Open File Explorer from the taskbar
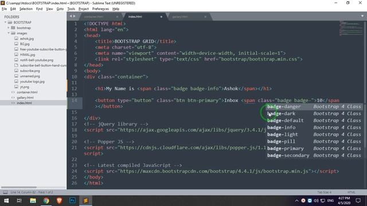This screenshot has width=367, height=206. pyautogui.click(x=33, y=201)
